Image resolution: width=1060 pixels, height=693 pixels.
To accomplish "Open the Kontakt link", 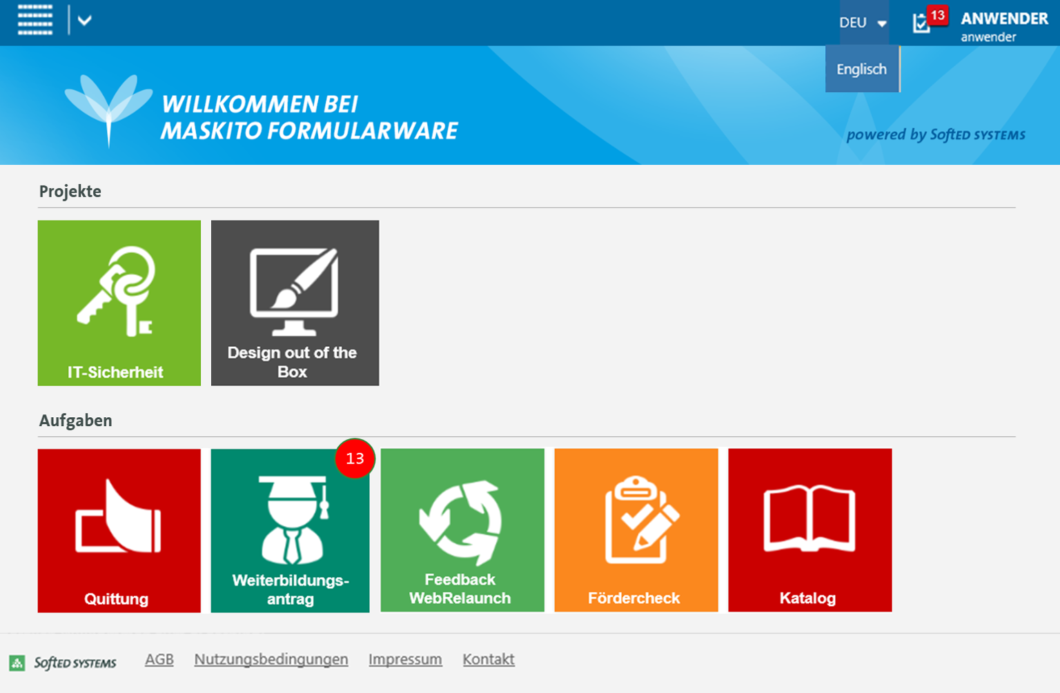I will click(x=489, y=659).
